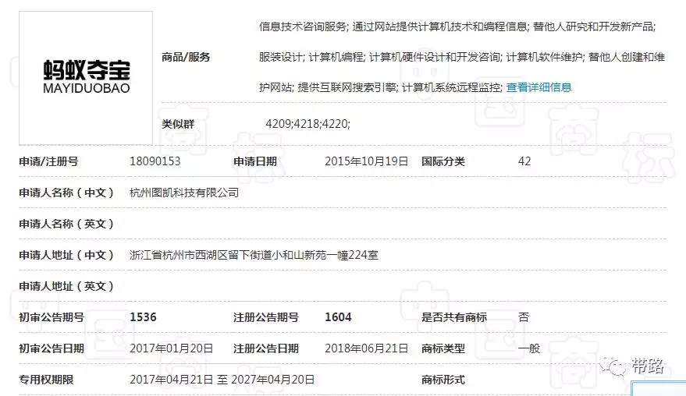Viewport: 686px width, 396px height.
Task: Click the 查看详细信息 link
Action: coord(538,87)
